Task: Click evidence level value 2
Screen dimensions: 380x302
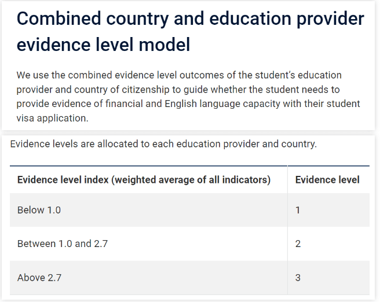Action: click(x=298, y=244)
